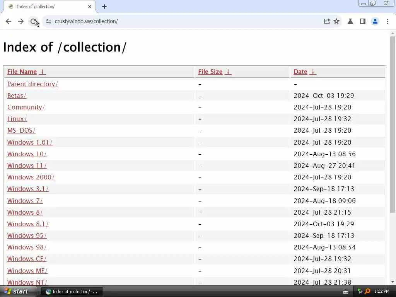This screenshot has height=297, width=396.
Task: Click the Linux date 2024-Jul-28 19:32
Action: coord(322,119)
